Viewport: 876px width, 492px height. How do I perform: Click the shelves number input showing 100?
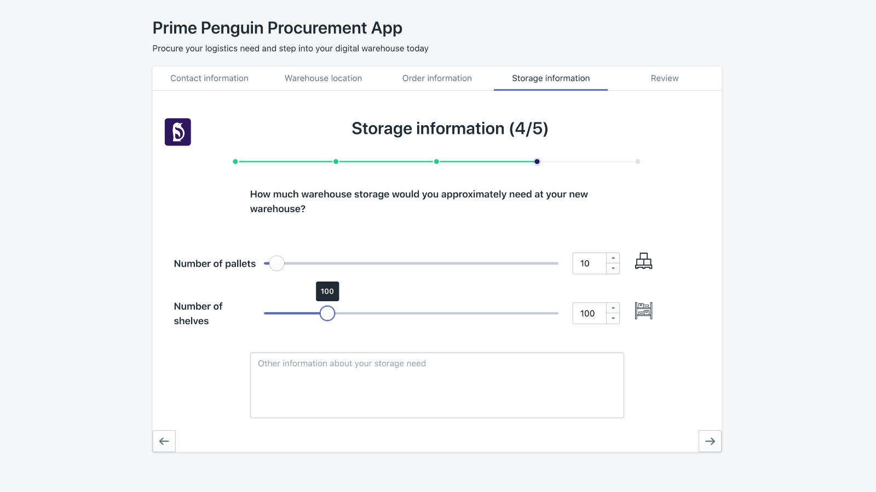(589, 313)
